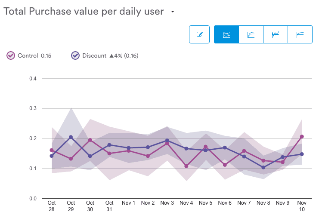This screenshot has height=215, width=316.
Task: Select the daily line chart view icon
Action: coord(226,34)
